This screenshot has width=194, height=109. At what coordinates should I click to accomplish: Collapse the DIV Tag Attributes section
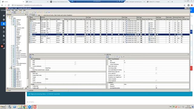pyautogui.click(x=30, y=59)
